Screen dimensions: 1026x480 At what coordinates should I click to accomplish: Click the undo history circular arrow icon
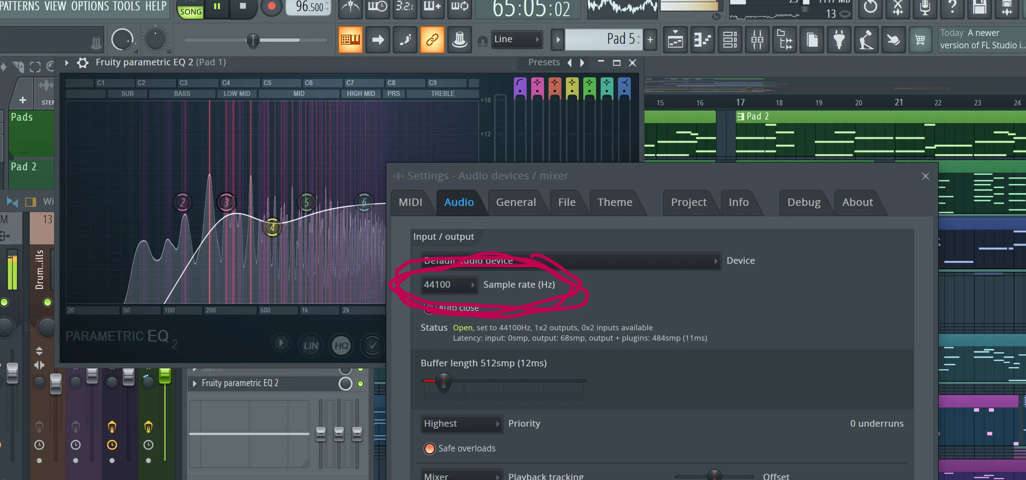click(x=870, y=8)
